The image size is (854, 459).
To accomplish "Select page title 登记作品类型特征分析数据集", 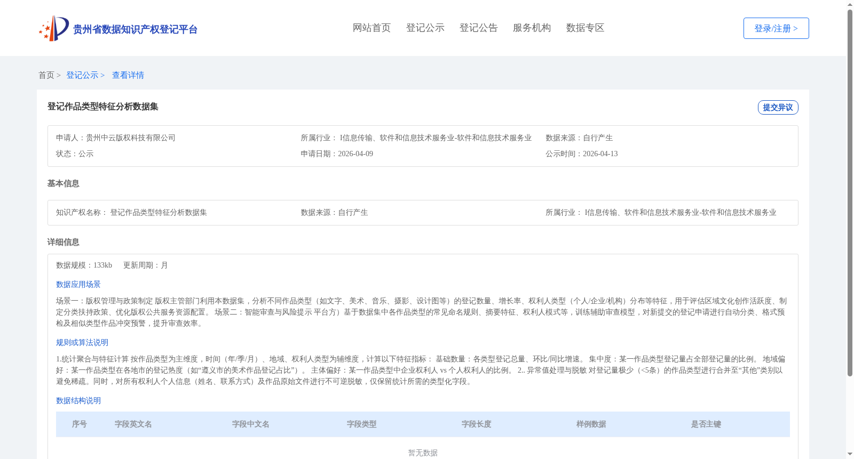I will click(x=103, y=107).
